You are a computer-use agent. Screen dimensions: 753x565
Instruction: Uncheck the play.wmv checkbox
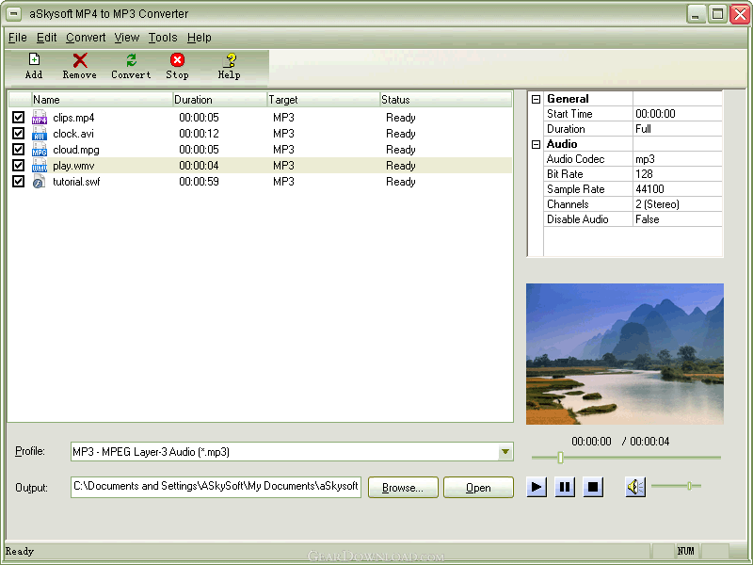pos(18,166)
